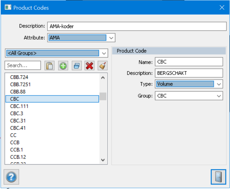Image resolution: width=230 pixels, height=189 pixels.
Task: Click the BERGSCHAKT description field
Action: pyautogui.click(x=189, y=73)
